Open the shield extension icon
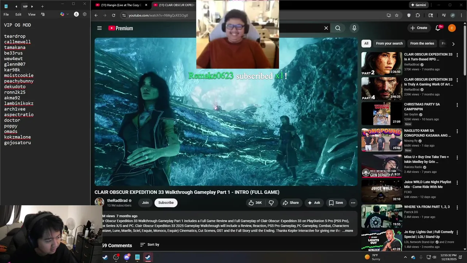Image resolution: width=467 pixels, height=263 pixels. click(409, 15)
